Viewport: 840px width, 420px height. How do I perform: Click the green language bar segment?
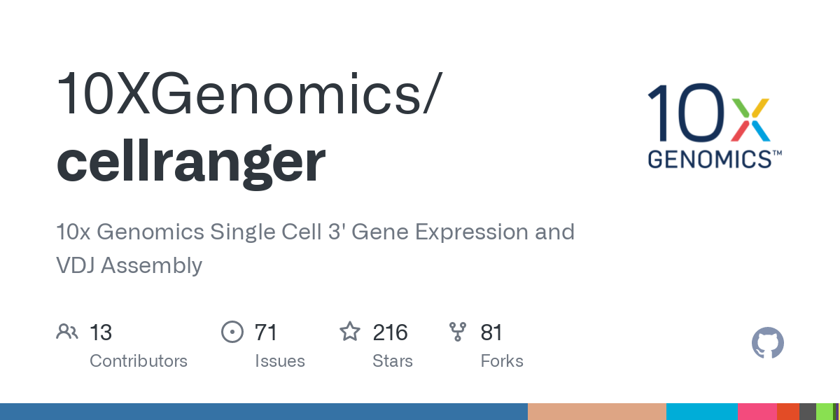(825, 412)
